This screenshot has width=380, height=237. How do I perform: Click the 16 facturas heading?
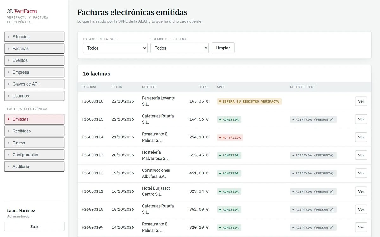pyautogui.click(x=97, y=74)
